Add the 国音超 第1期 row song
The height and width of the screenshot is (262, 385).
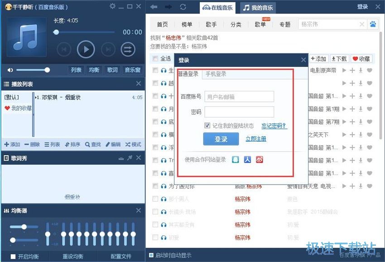coord(352,109)
